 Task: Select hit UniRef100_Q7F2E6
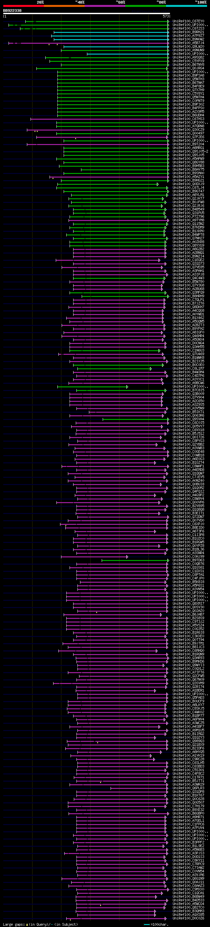(188, 137)
